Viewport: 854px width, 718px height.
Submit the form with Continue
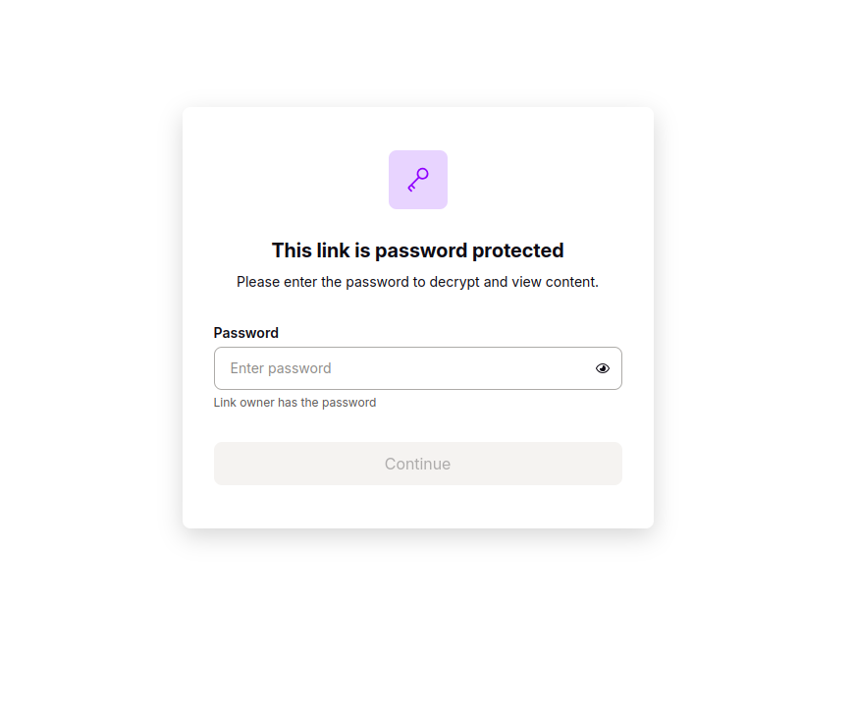[417, 464]
